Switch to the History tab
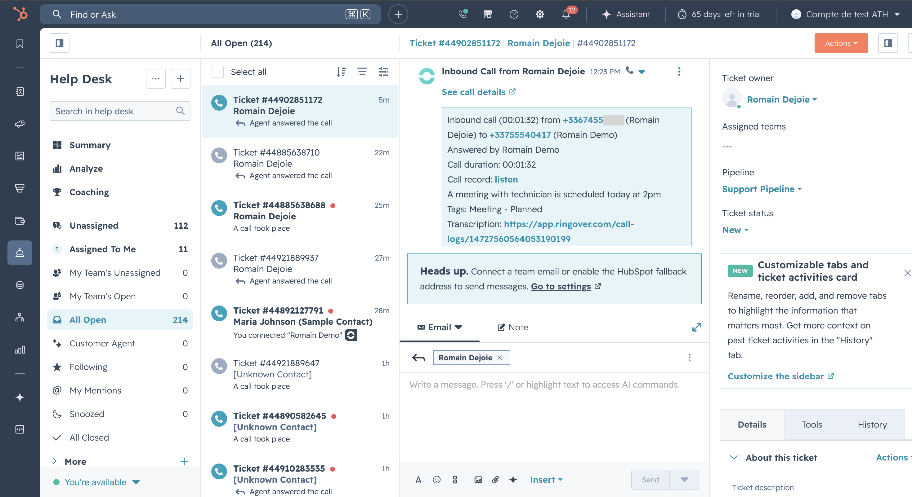Image resolution: width=912 pixels, height=497 pixels. click(x=872, y=424)
